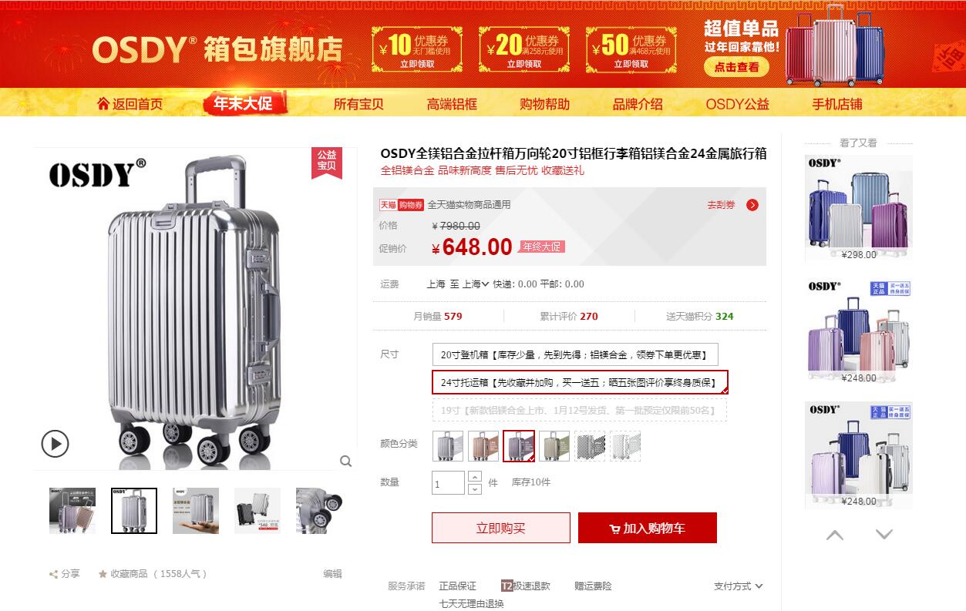Screen dimensions: 966x611
Task: Click the red arrow icon next to 去刮券
Action: 752,205
